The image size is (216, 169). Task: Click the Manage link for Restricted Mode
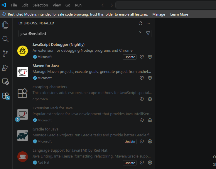pyautogui.click(x=158, y=14)
